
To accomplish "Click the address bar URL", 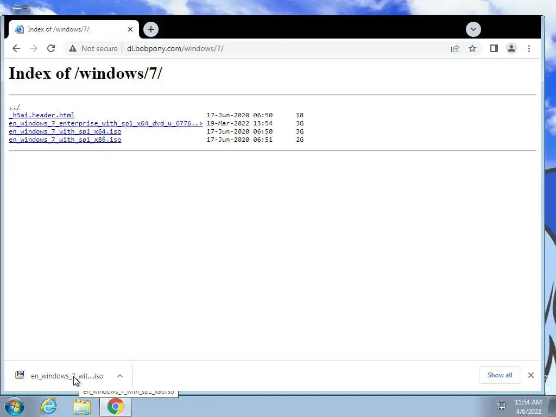I will (x=175, y=48).
